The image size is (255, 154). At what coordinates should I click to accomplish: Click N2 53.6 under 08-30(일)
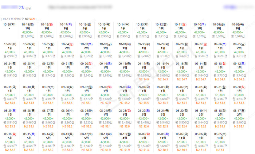click(239, 103)
